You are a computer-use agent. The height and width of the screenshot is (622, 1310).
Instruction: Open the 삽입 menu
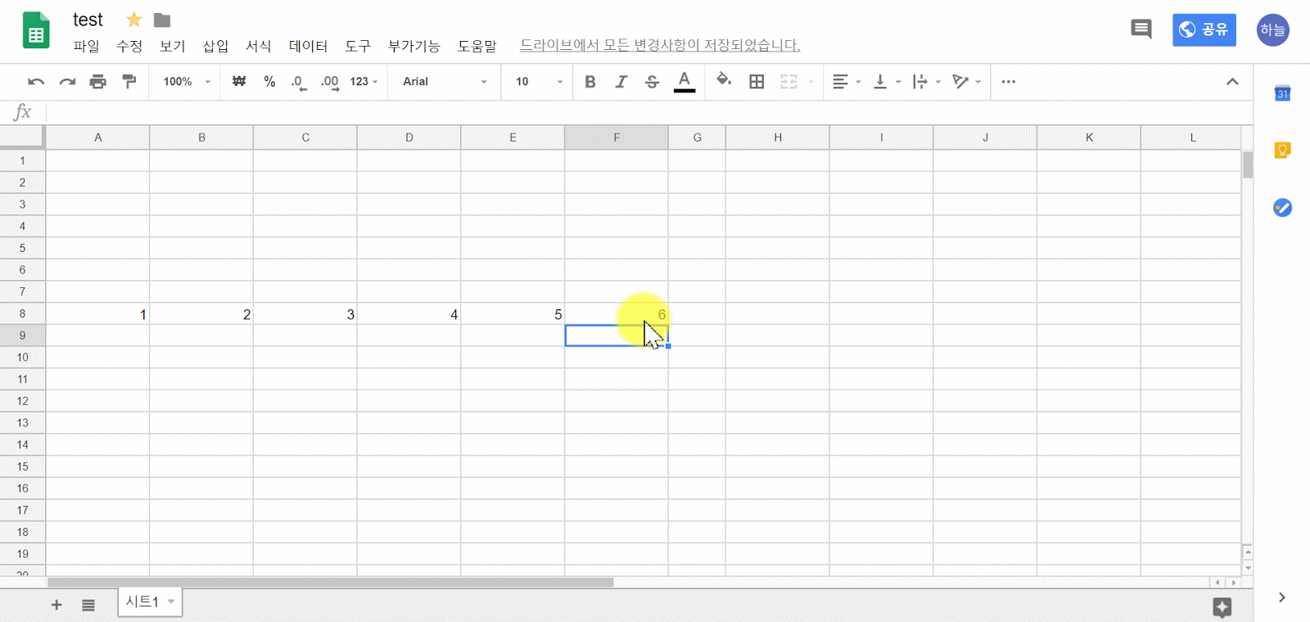215,46
